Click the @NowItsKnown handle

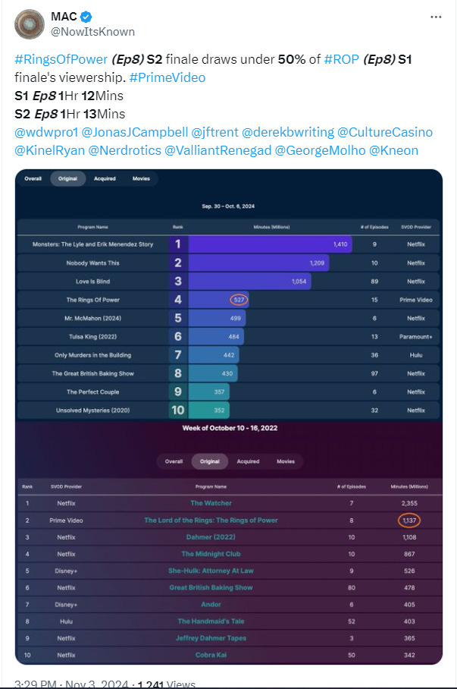coord(93,32)
